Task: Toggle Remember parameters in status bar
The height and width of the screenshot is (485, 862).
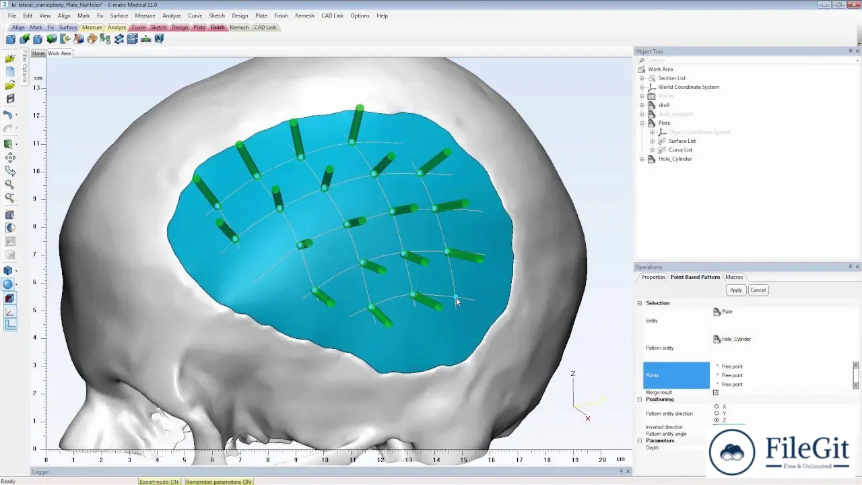Action: point(218,482)
